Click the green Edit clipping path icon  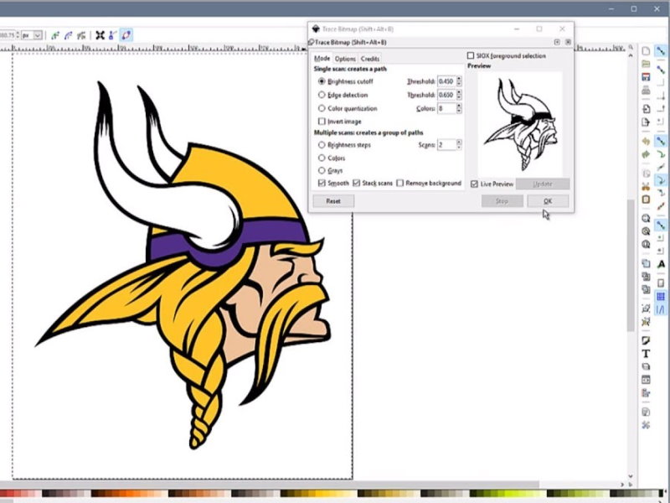[x=55, y=35]
